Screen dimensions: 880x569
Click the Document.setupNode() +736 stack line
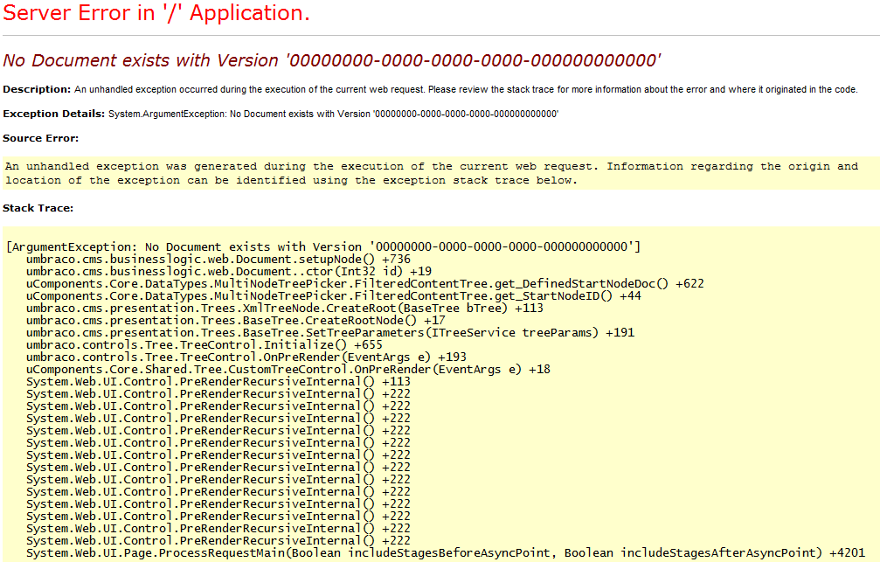point(218,259)
